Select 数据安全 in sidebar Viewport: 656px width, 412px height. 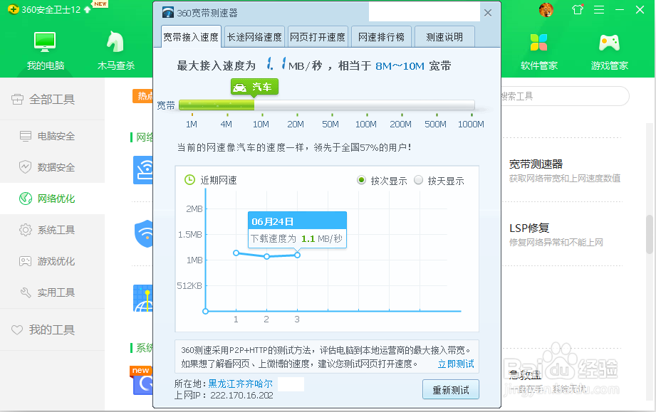pyautogui.click(x=52, y=167)
